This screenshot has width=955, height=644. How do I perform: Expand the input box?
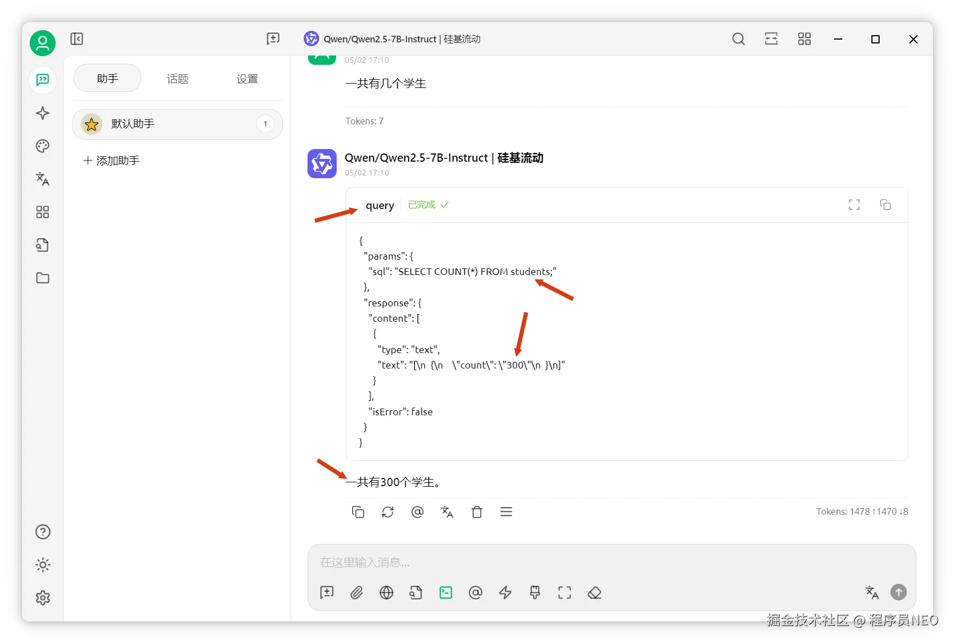(564, 592)
